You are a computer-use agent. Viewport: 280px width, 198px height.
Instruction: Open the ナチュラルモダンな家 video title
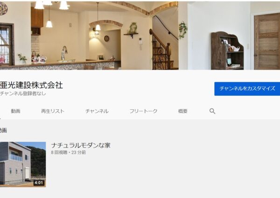(81, 145)
